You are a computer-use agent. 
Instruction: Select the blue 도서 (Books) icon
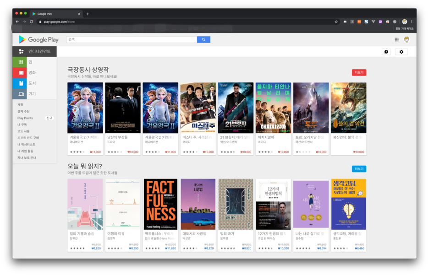(x=21, y=83)
